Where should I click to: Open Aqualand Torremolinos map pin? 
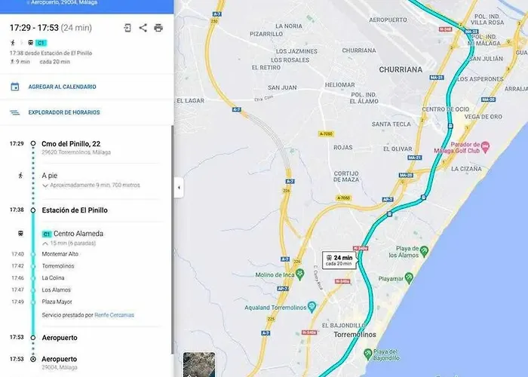[x=312, y=307]
